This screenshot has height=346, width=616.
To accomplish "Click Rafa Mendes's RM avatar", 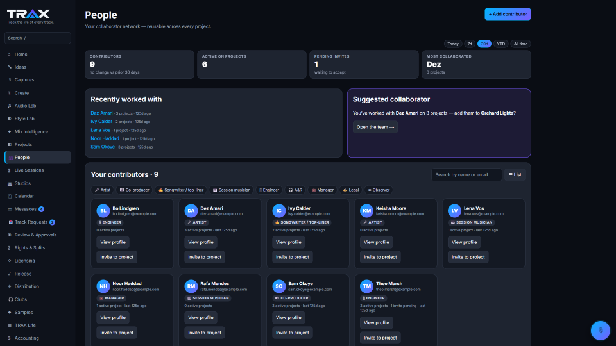I will point(191,286).
